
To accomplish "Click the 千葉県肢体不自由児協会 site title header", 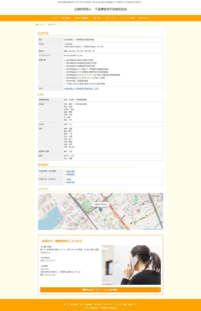I will pos(101,9).
